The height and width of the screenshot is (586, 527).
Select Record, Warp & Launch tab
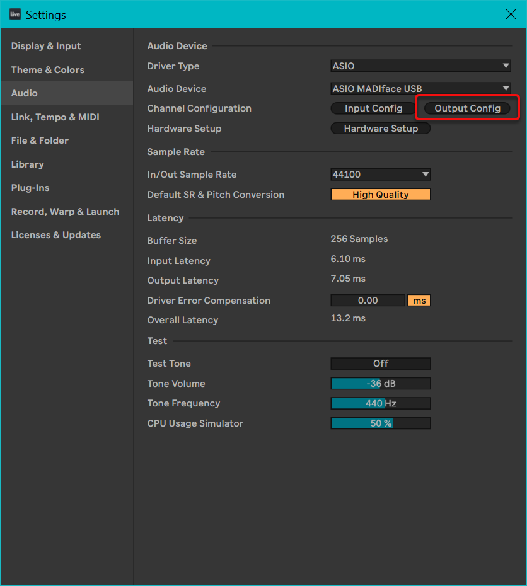[x=65, y=212]
